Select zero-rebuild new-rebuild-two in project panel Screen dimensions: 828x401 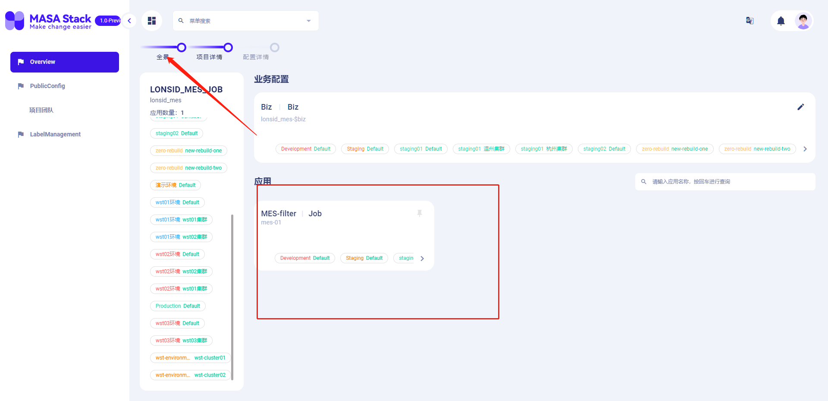click(188, 168)
